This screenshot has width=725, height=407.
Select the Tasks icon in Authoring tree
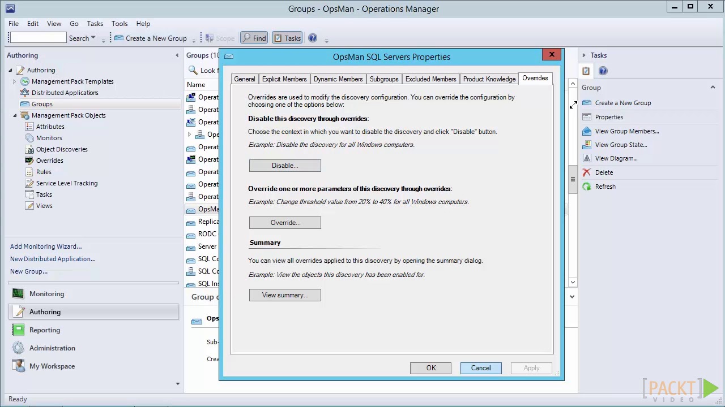[29, 194]
